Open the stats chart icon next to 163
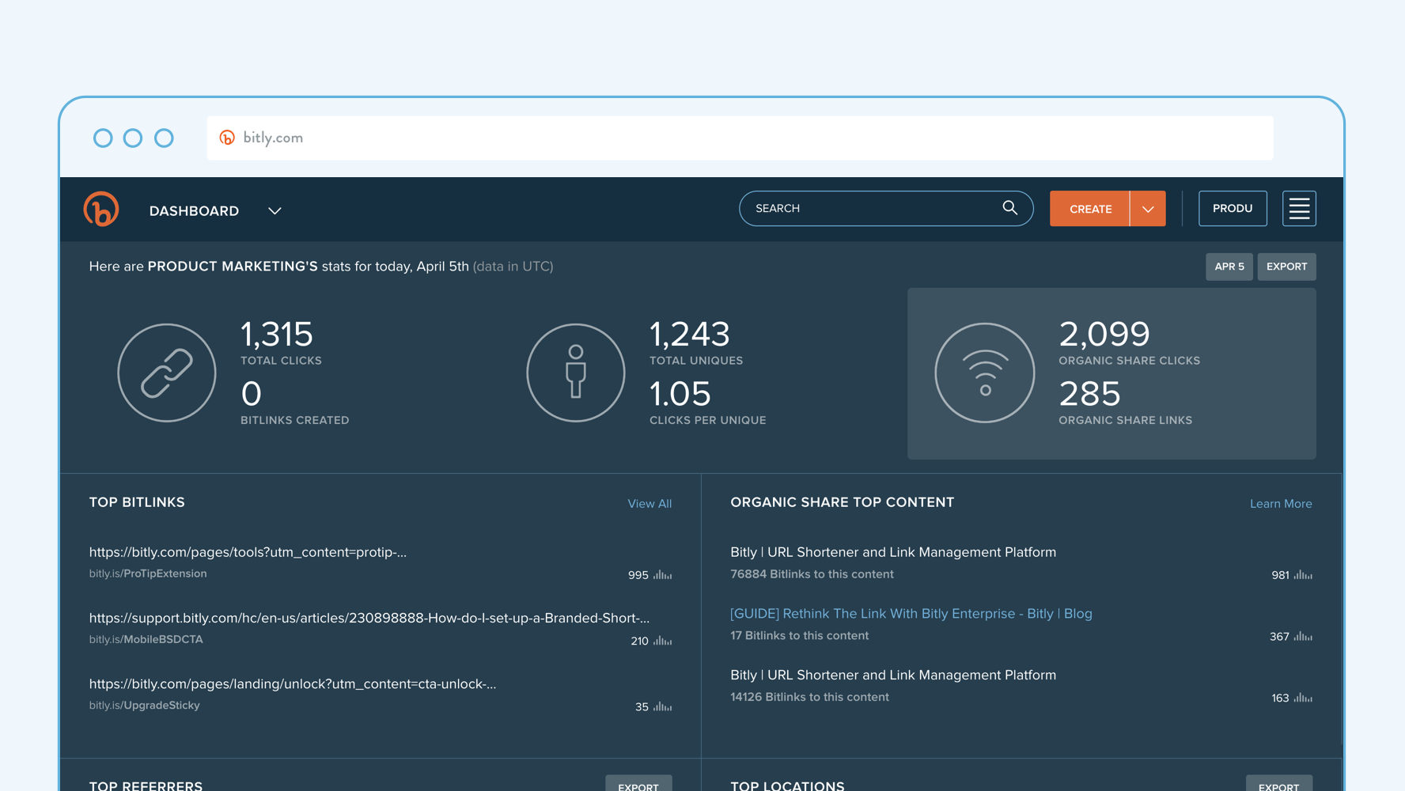Image resolution: width=1405 pixels, height=791 pixels. point(1303,698)
